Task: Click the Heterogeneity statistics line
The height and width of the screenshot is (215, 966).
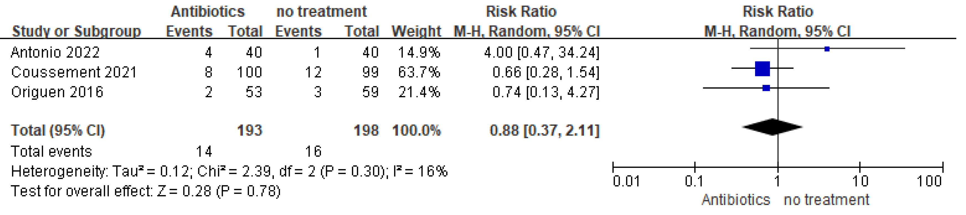Action: (229, 172)
